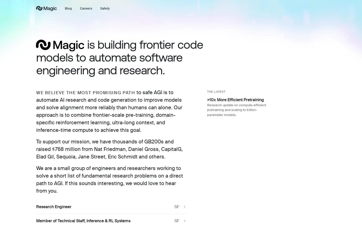
Task: Click the chevron on the Research Engineer row
Action: tap(185, 207)
